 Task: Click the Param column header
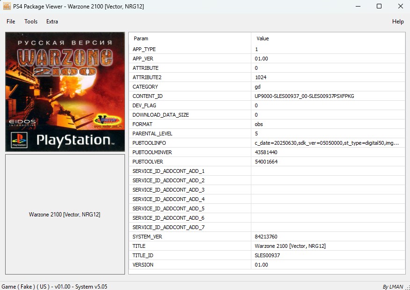pyautogui.click(x=141, y=38)
